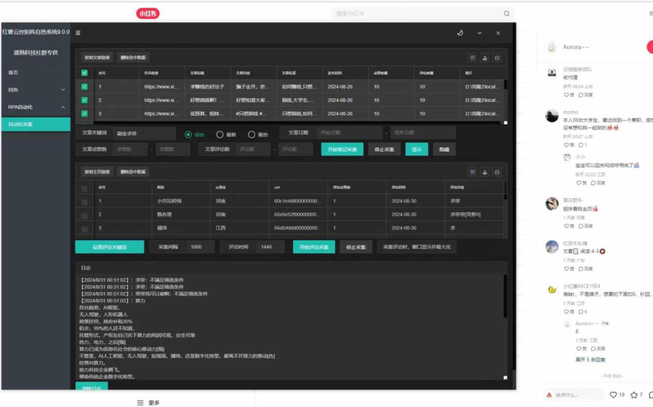Open the header dropdown chevron beside moon icon
The height and width of the screenshot is (407, 653).
480,33
